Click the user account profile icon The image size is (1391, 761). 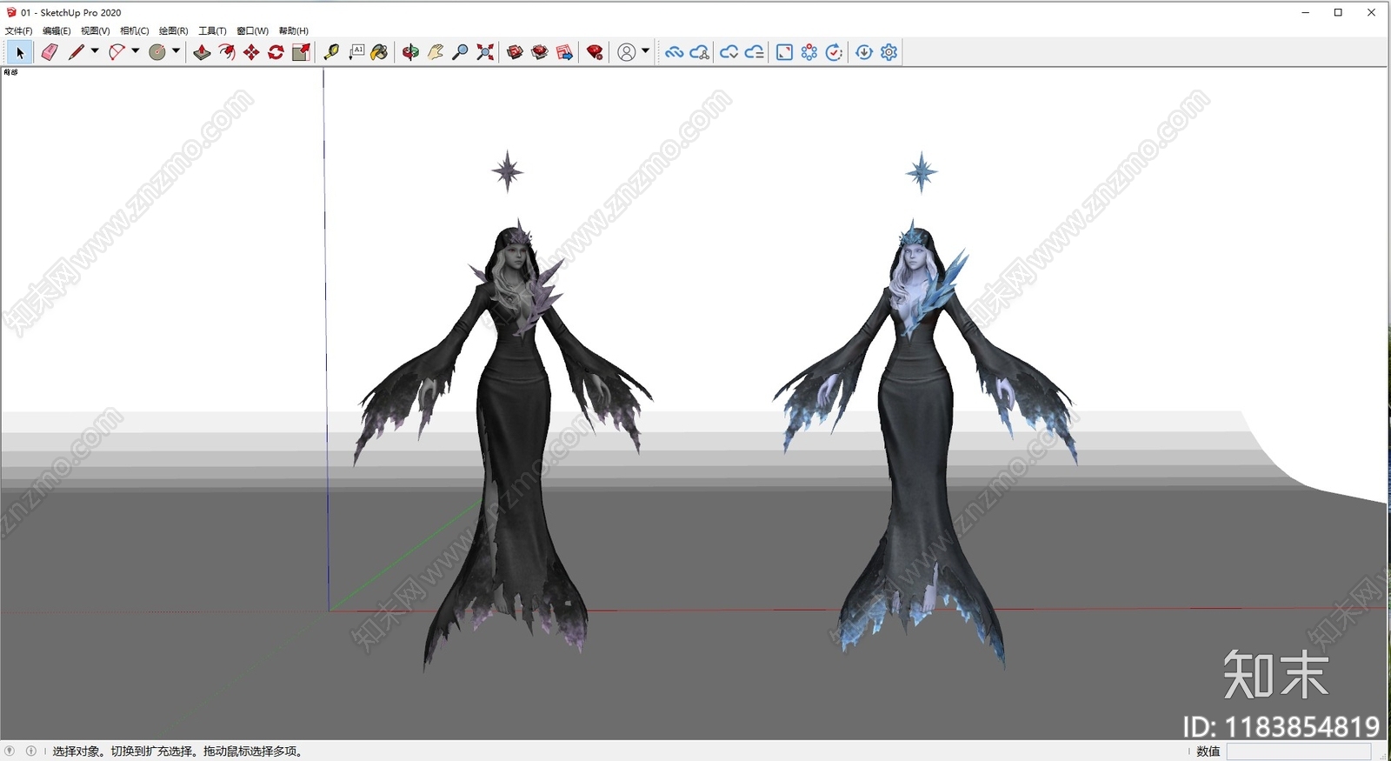[626, 52]
